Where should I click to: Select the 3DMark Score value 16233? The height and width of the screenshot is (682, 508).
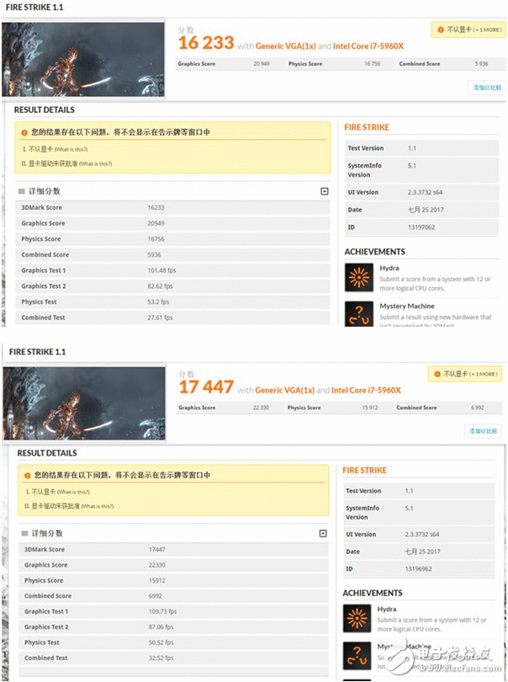pyautogui.click(x=156, y=207)
